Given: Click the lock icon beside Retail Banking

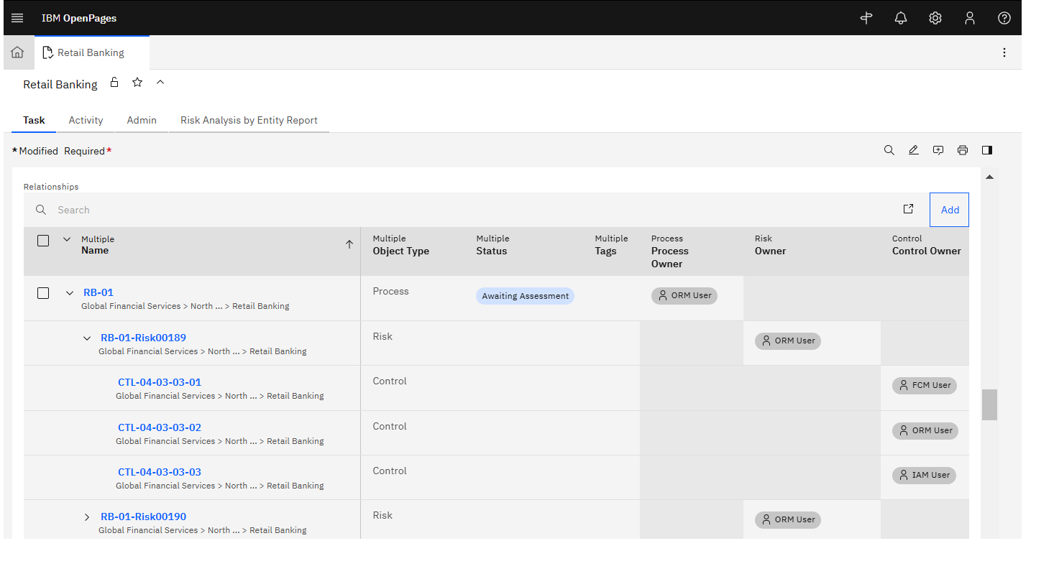Looking at the screenshot, I should [114, 83].
